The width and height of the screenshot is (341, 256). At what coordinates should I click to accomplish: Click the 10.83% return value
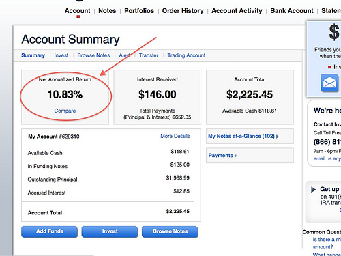pyautogui.click(x=65, y=94)
